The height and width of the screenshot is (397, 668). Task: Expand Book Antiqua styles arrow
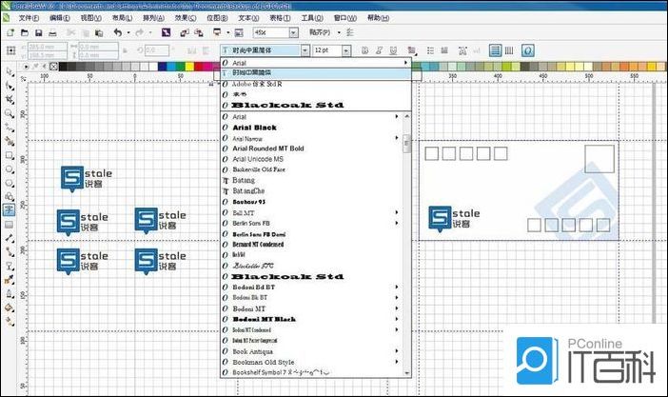(x=397, y=351)
